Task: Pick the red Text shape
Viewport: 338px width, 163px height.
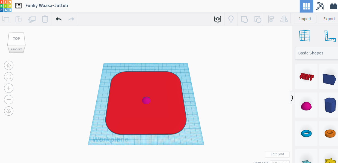Action: tap(306, 77)
